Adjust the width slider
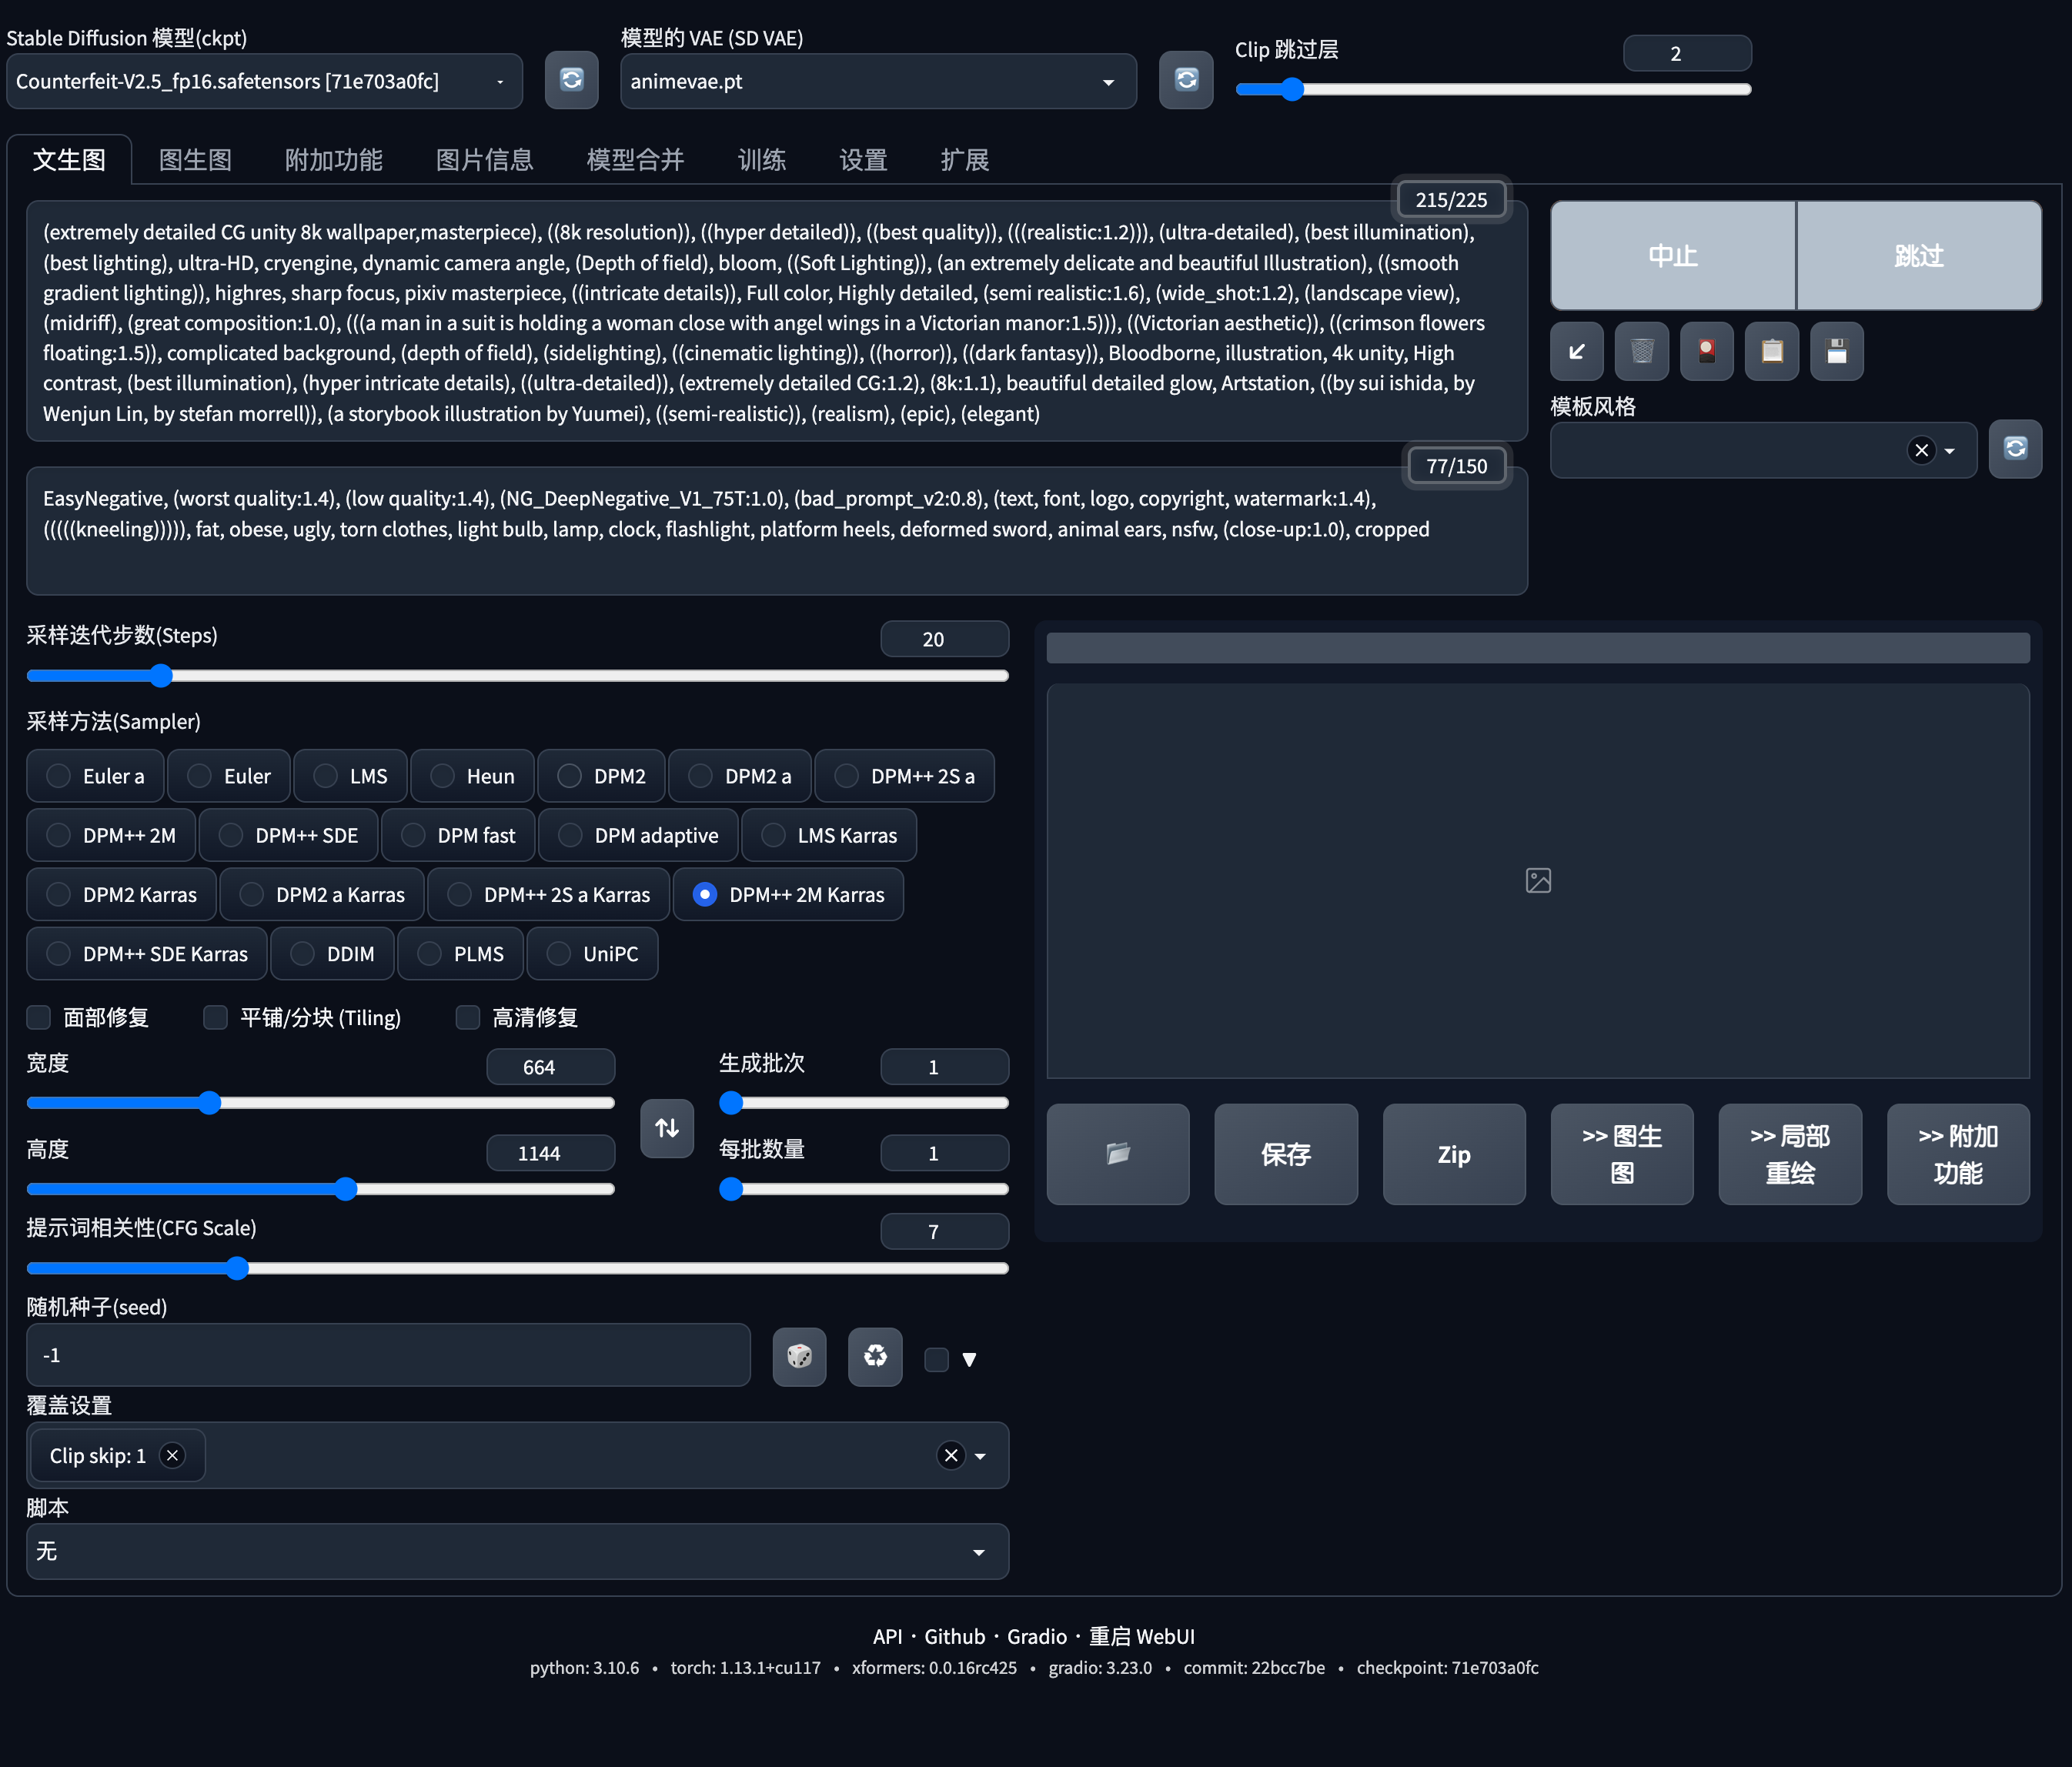The height and width of the screenshot is (1767, 2072). pyautogui.click(x=320, y=1102)
